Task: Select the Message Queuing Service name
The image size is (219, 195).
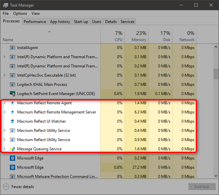Action: (39, 149)
